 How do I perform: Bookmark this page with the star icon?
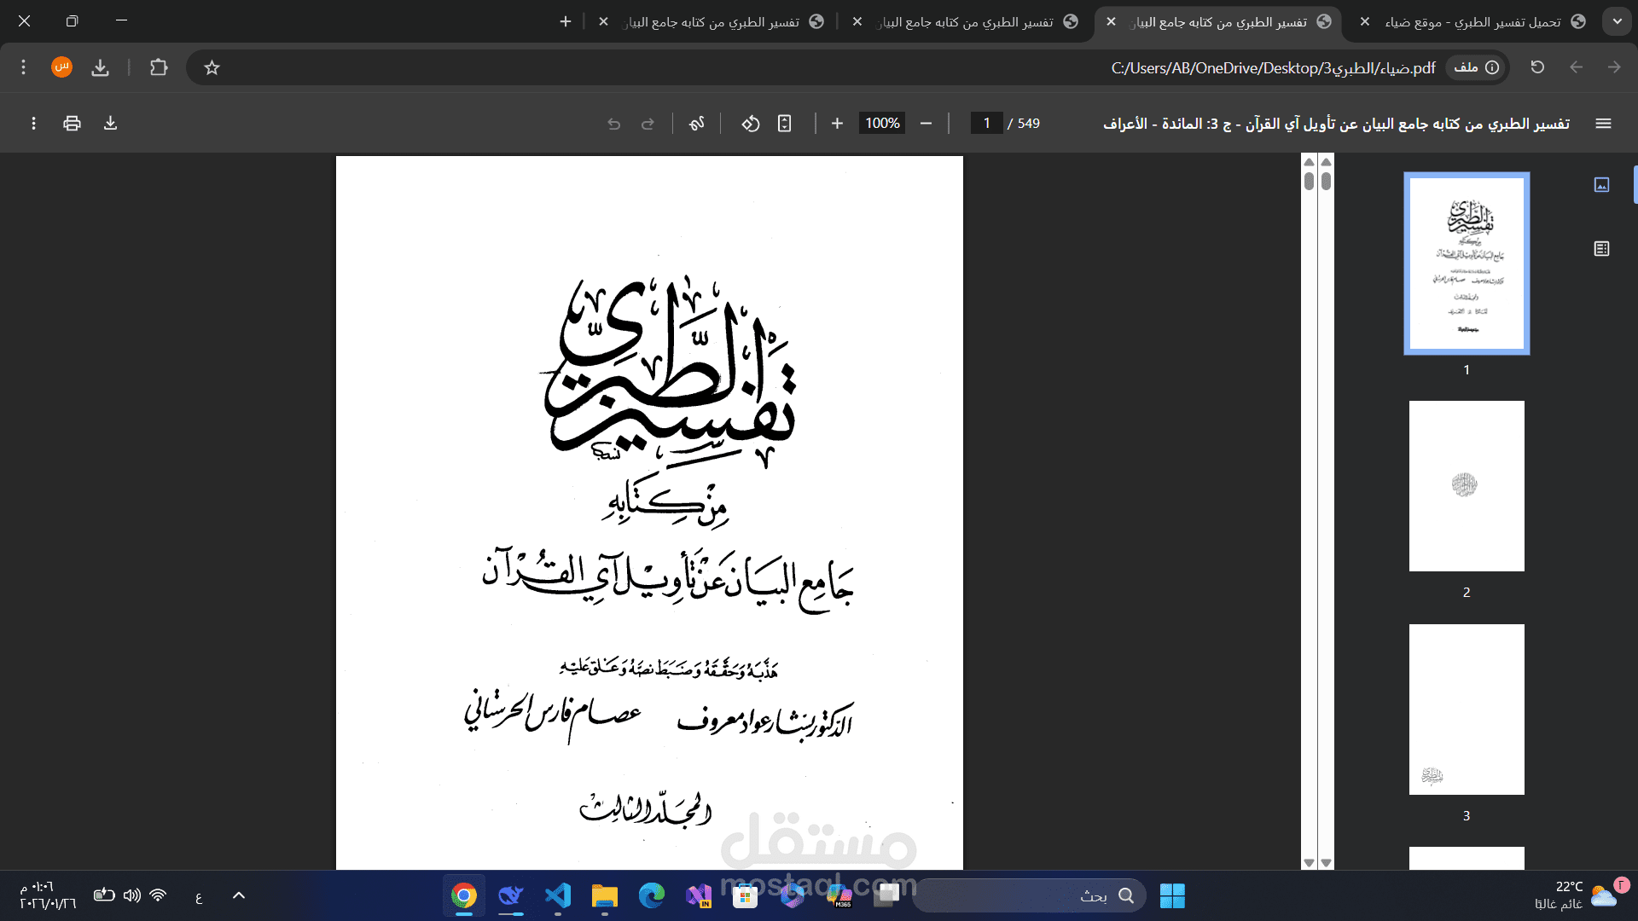coord(212,67)
